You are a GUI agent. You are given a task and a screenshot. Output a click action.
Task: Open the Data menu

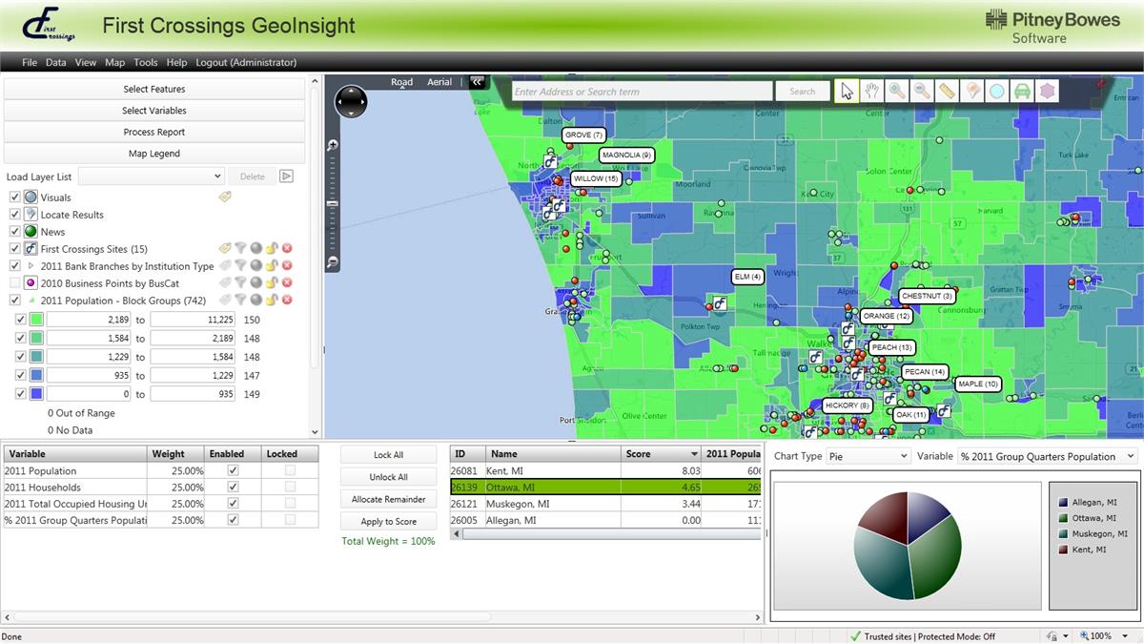click(x=56, y=62)
